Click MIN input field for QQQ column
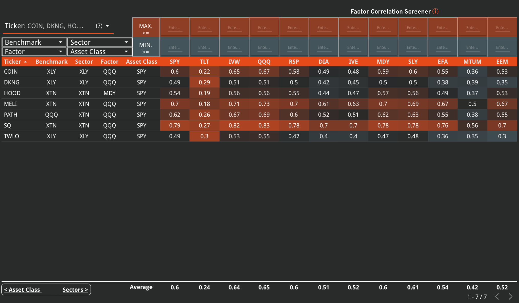The image size is (519, 303). click(x=264, y=48)
